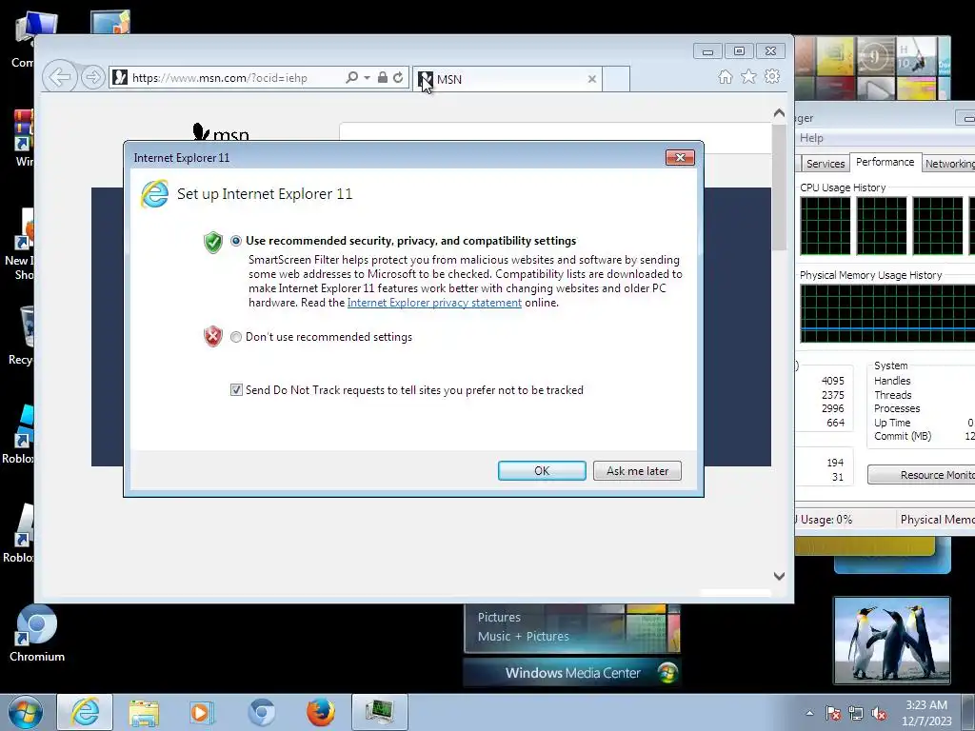The height and width of the screenshot is (731, 975).
Task: Click Ask me later button
Action: pos(637,470)
